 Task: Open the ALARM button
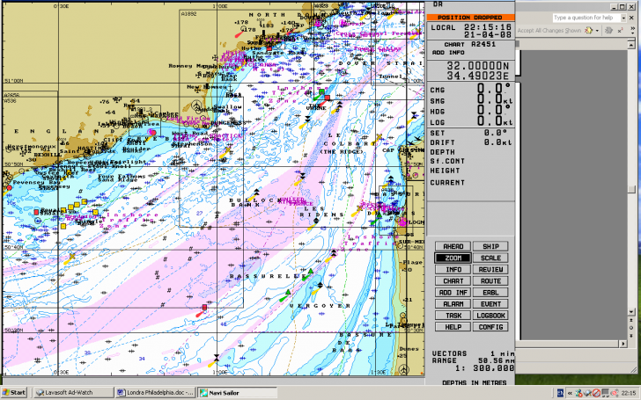pos(453,303)
